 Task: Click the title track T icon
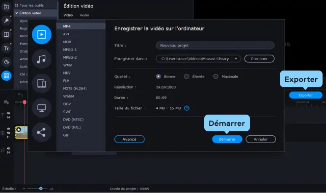[x=3, y=116]
